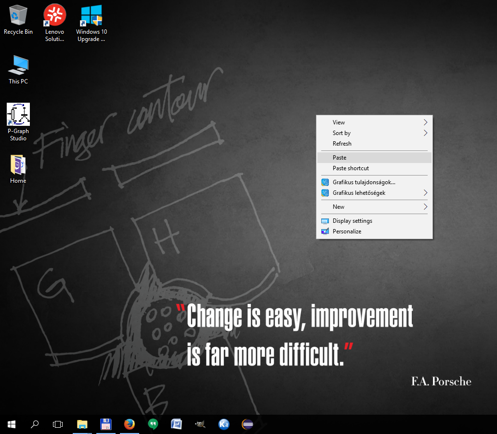Image resolution: width=497 pixels, height=434 pixels.
Task: Open Eclipse from the taskbar
Action: 248,424
